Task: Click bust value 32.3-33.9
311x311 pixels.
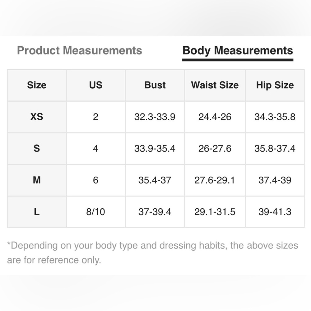Action: coord(155,117)
